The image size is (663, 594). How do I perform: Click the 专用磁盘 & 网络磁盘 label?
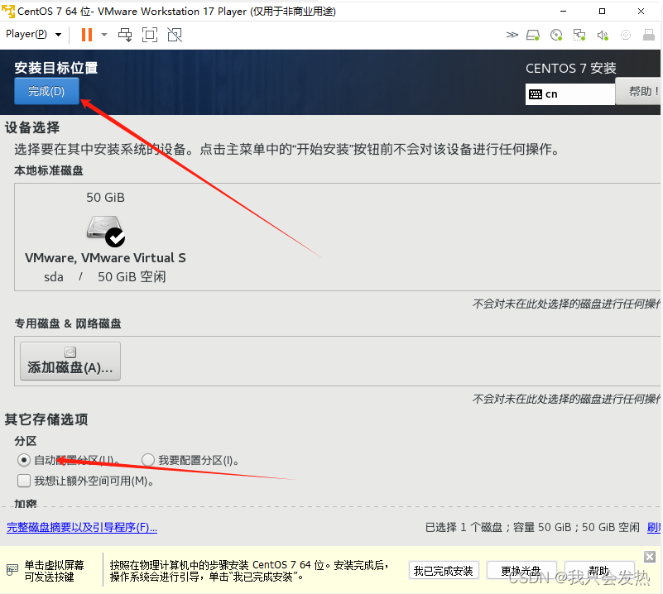[68, 323]
